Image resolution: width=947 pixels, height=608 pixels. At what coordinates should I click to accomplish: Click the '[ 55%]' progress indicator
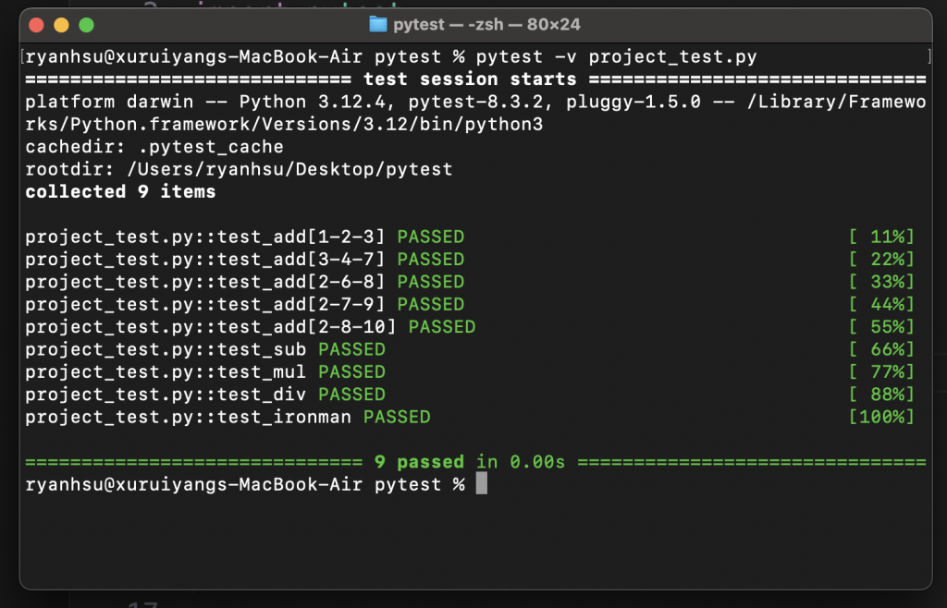point(881,327)
